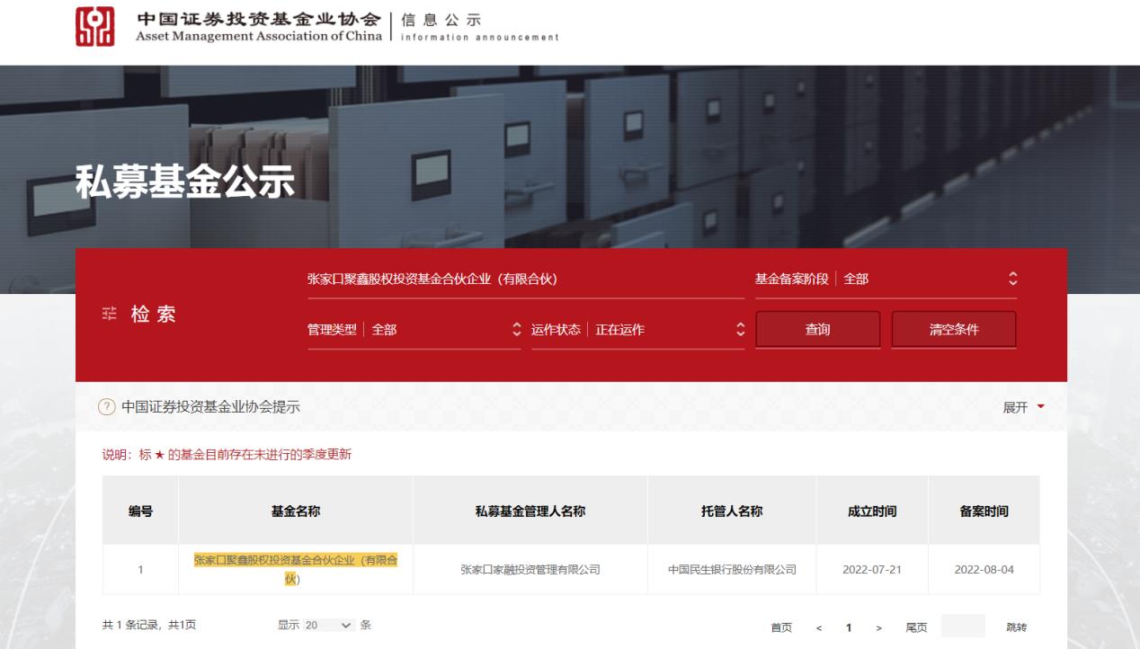Select page number 1 in pagination
1140x649 pixels.
click(848, 627)
